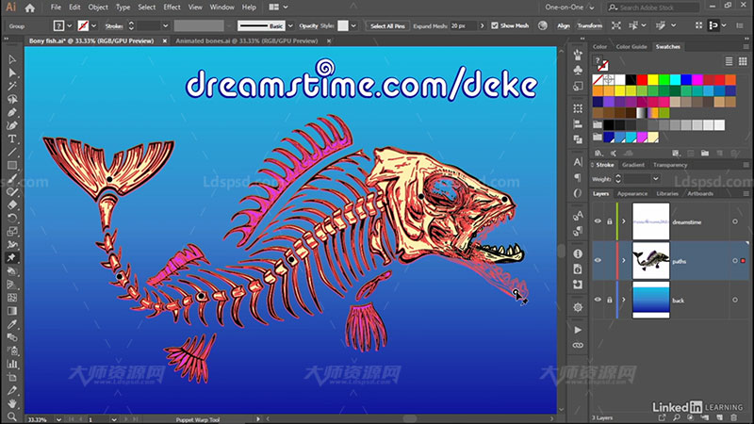
Task: Hide the back layer
Action: pyautogui.click(x=598, y=300)
